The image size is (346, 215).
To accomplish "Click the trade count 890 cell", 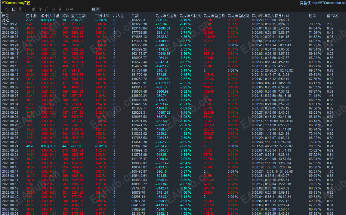I will [x=65, y=201].
